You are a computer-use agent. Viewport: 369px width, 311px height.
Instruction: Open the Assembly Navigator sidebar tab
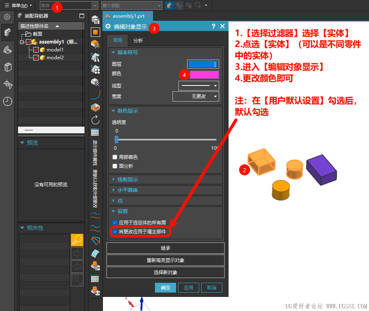[x=7, y=32]
